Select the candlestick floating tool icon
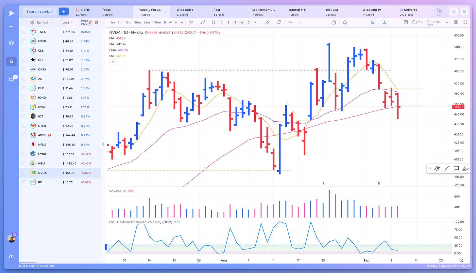 click(x=437, y=169)
